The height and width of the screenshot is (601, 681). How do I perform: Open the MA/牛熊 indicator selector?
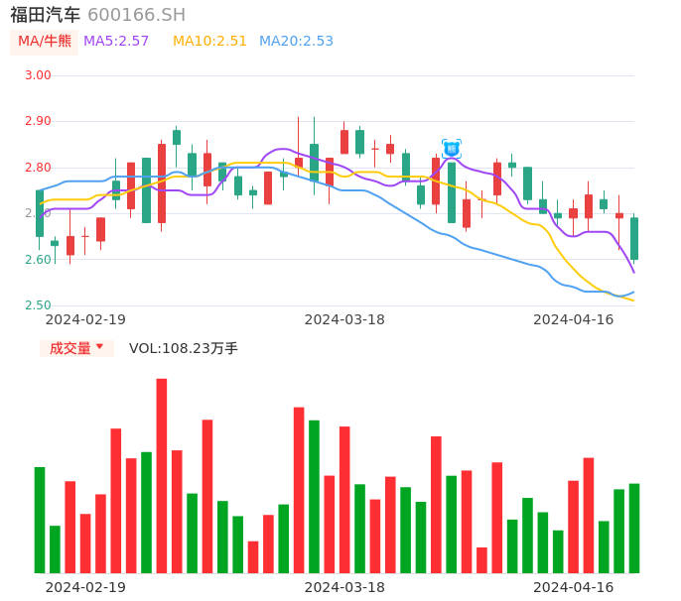[45, 42]
